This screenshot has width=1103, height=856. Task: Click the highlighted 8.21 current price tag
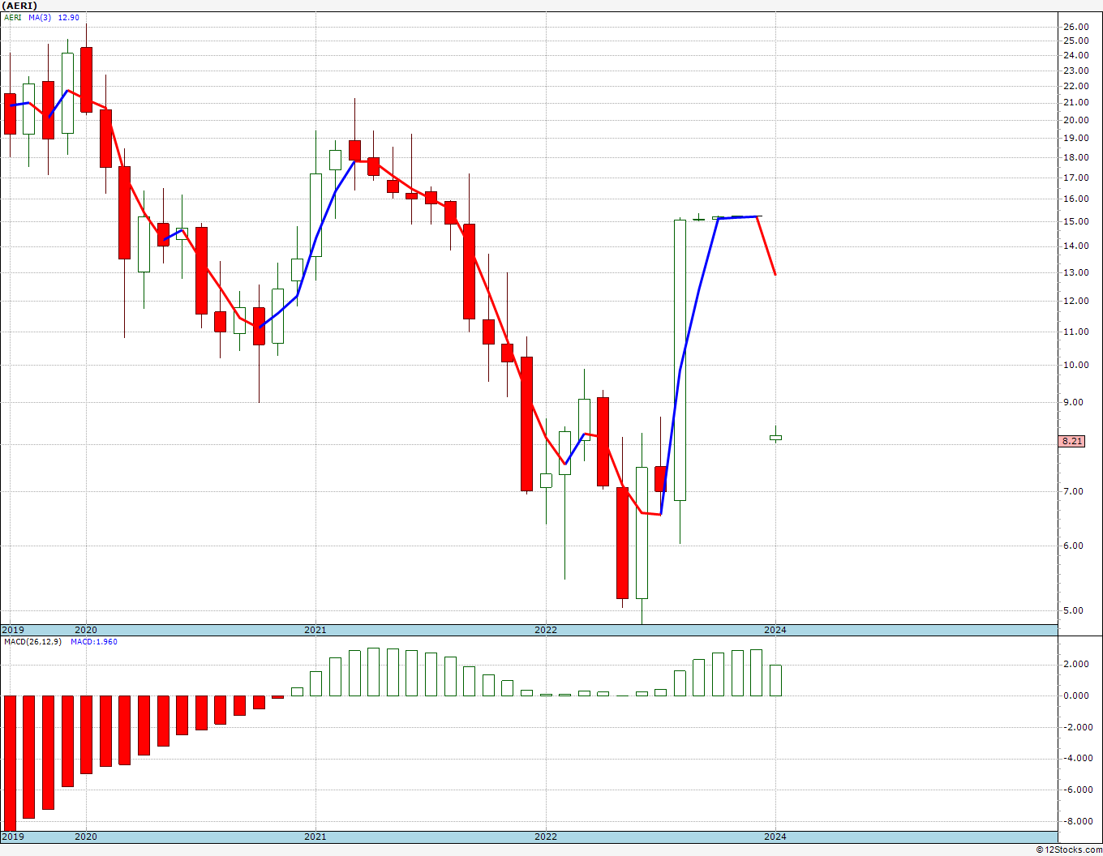[1072, 441]
